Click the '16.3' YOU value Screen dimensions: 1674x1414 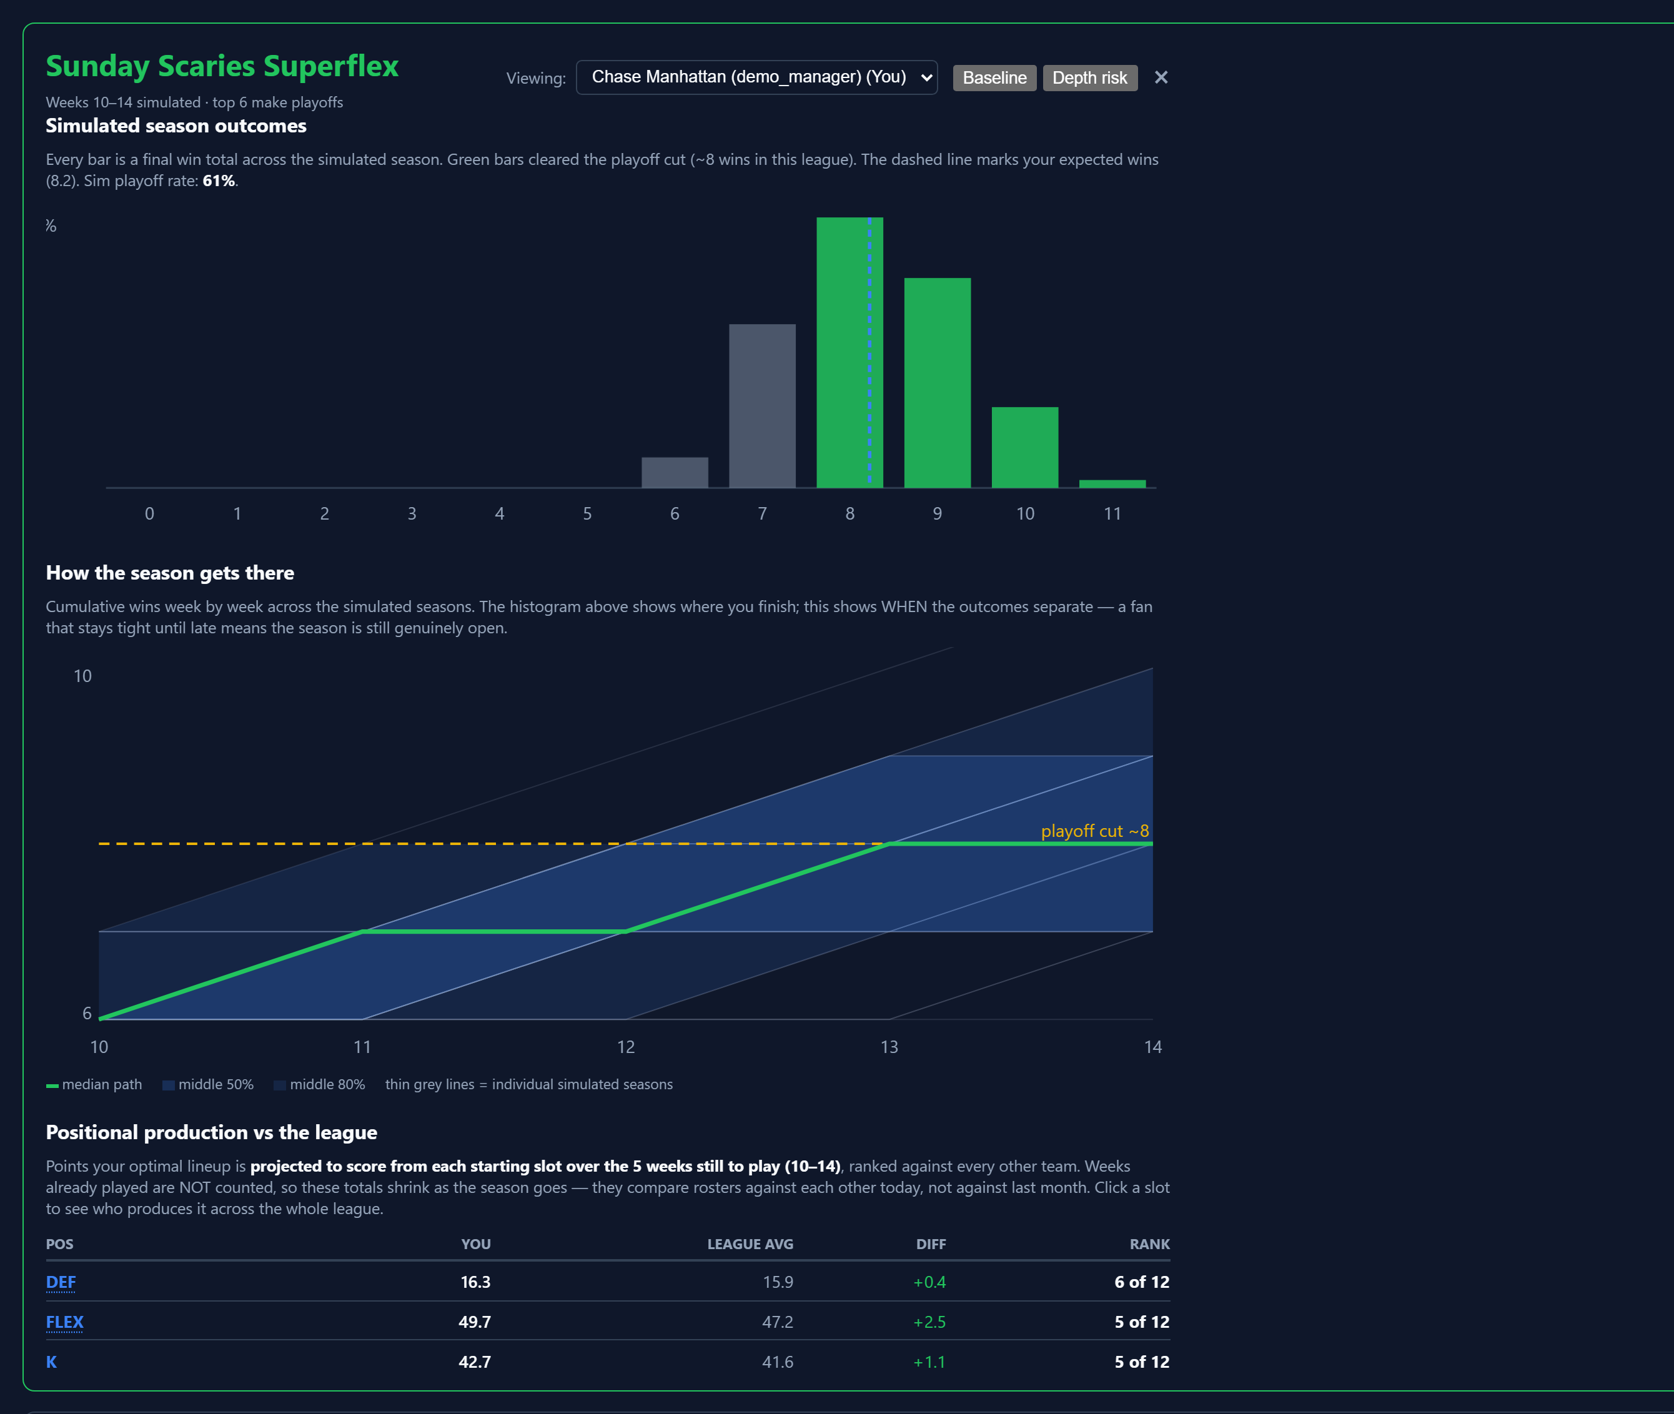[x=475, y=1282]
